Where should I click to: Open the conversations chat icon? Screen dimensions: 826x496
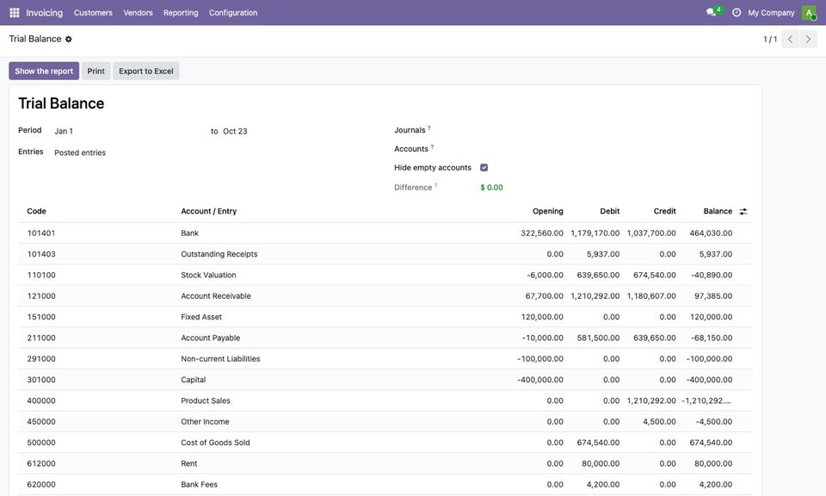tap(712, 12)
